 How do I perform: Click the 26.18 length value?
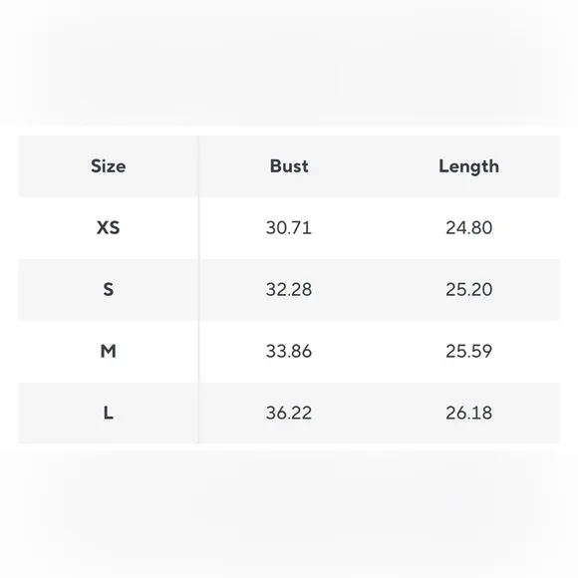469,413
